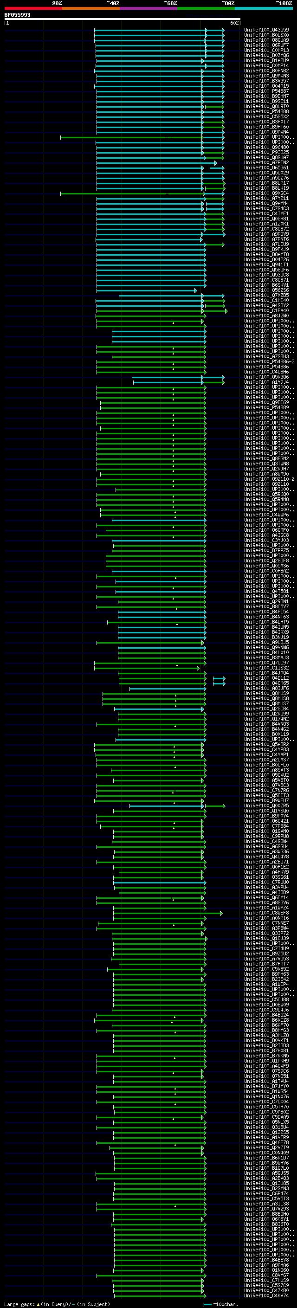
Task: Select hit label UniRef100_C1EA40
Action: (x=266, y=311)
